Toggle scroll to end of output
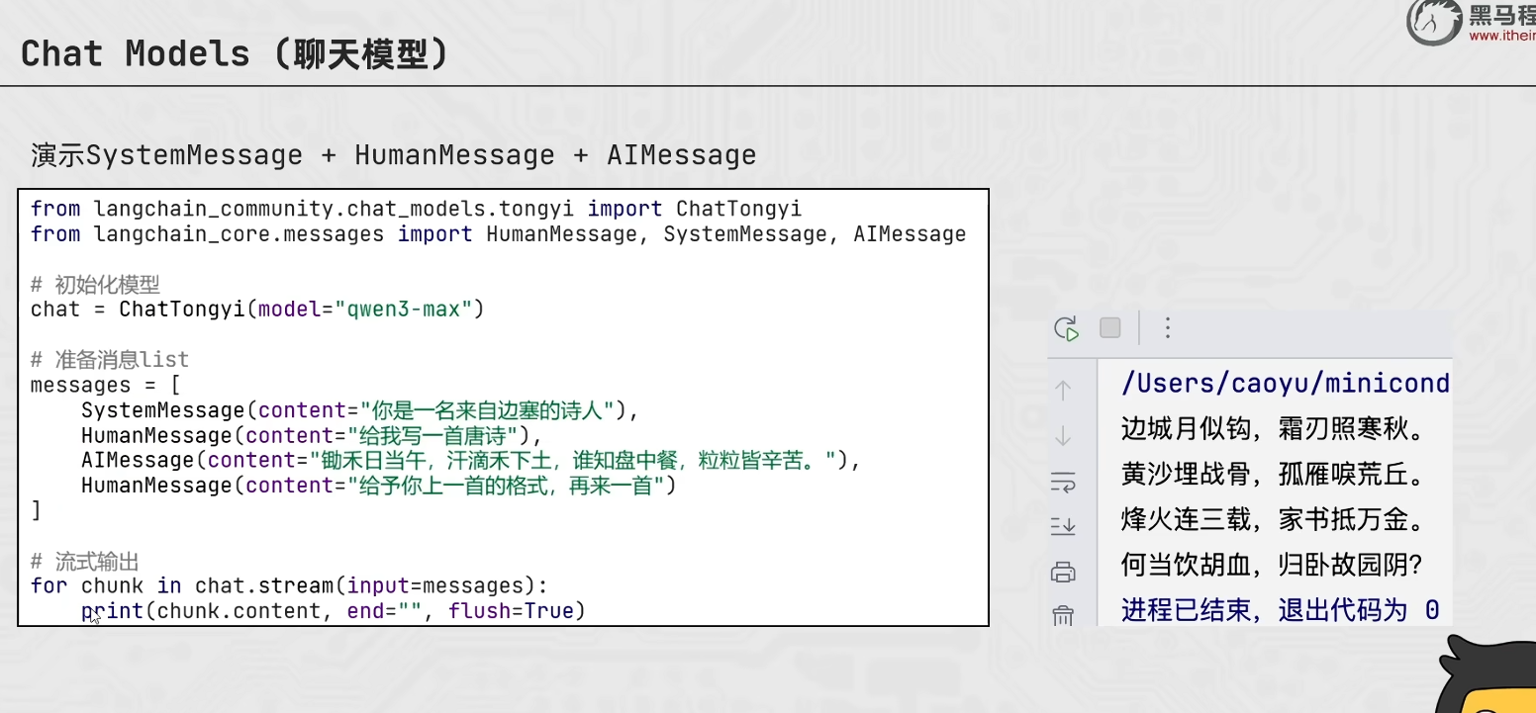Image resolution: width=1536 pixels, height=713 pixels. 1063,526
